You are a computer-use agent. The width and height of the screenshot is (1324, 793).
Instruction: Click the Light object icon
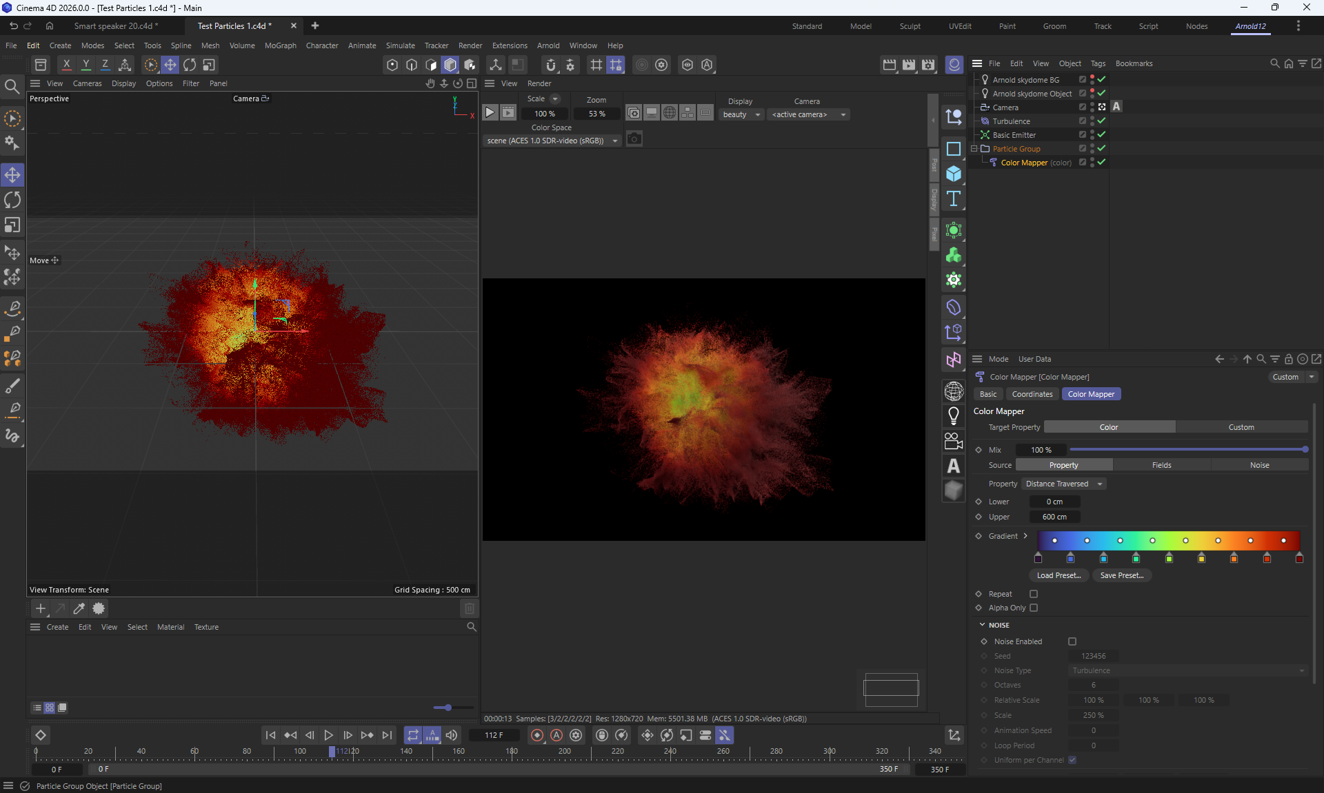pos(954,415)
